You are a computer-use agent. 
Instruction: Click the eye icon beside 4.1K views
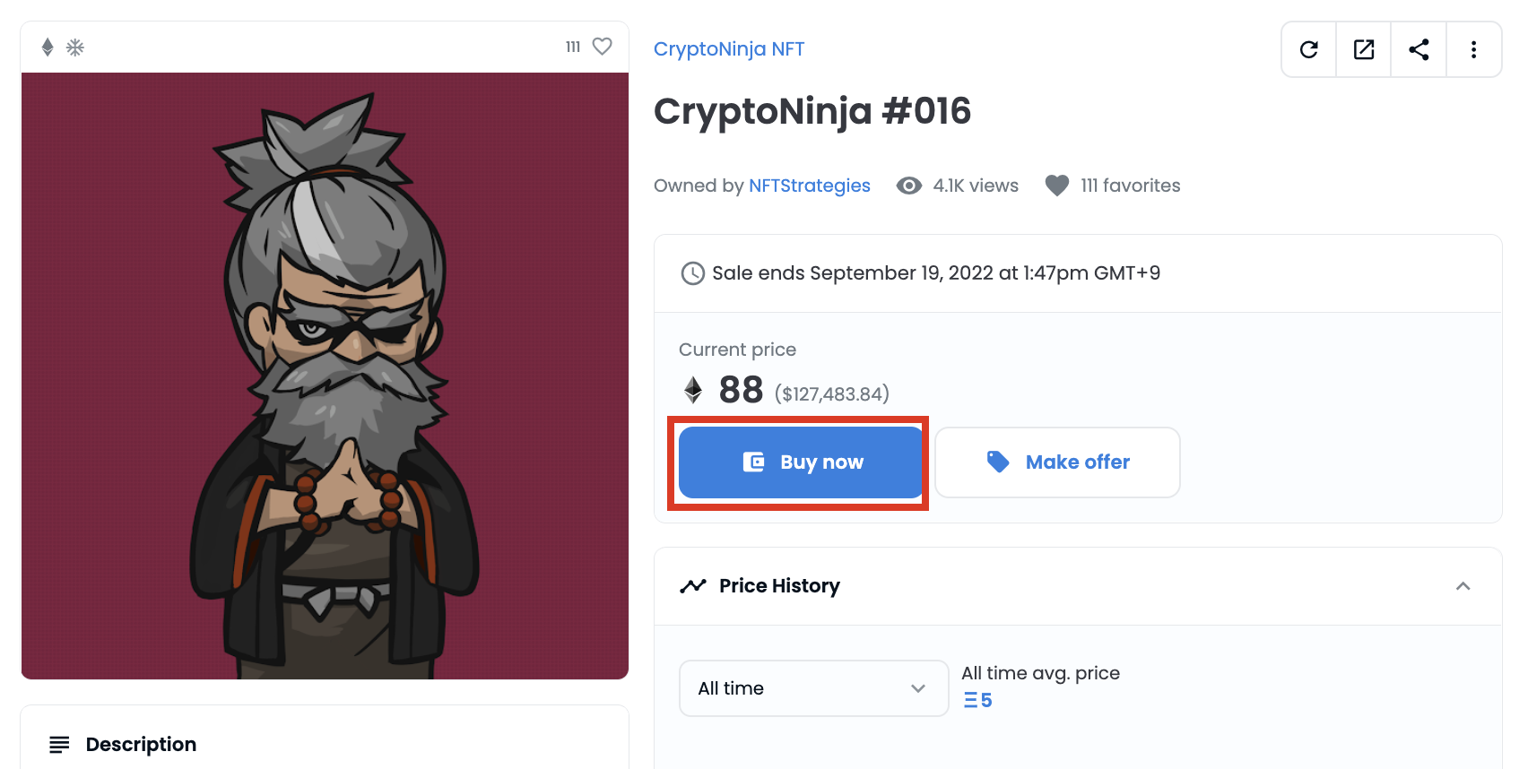(908, 186)
